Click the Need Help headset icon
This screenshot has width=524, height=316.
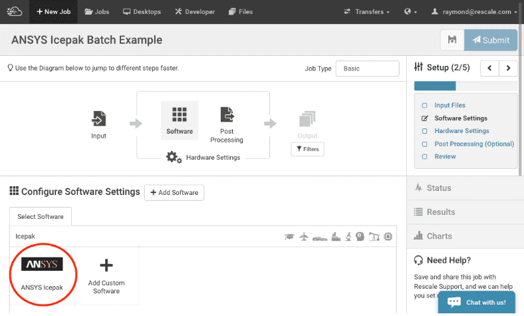point(418,260)
